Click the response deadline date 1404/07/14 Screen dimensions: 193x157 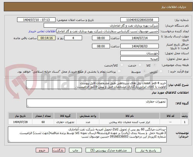point(140,38)
